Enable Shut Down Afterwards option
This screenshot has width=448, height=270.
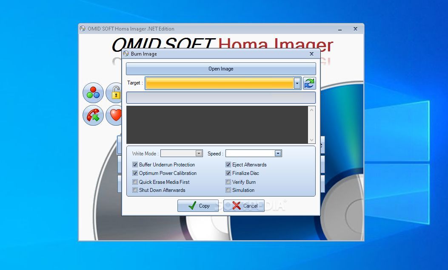[135, 190]
